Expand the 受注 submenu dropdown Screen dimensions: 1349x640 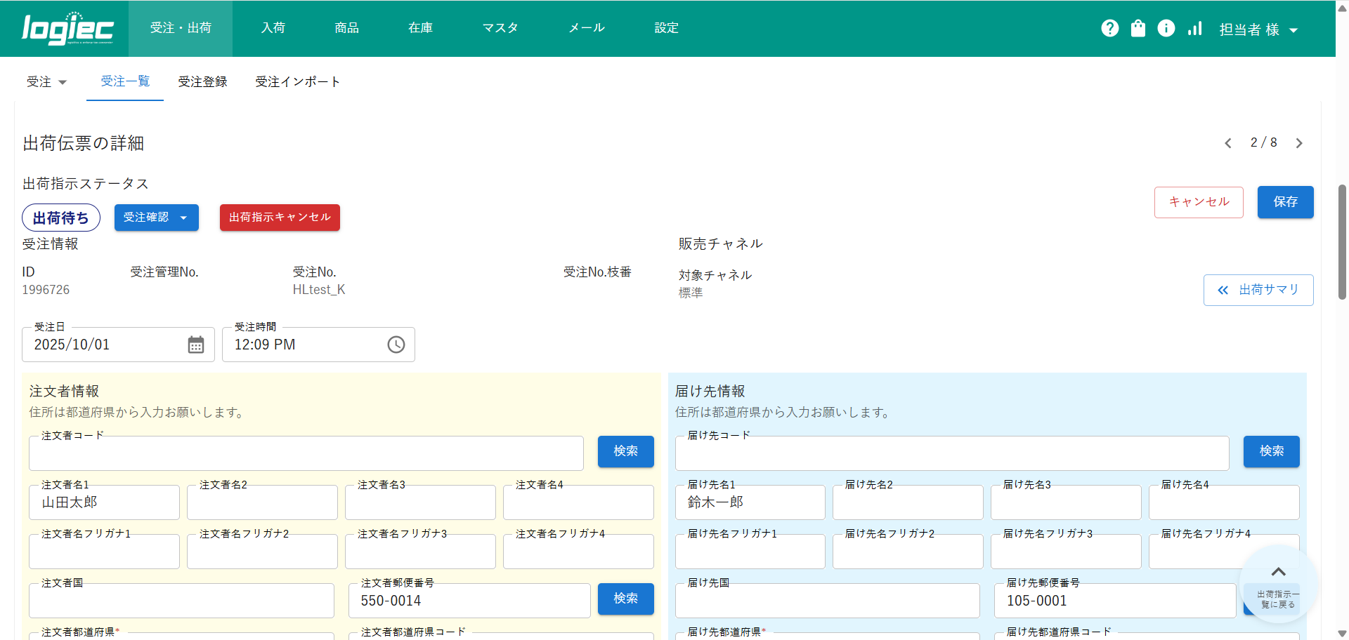[x=46, y=82]
